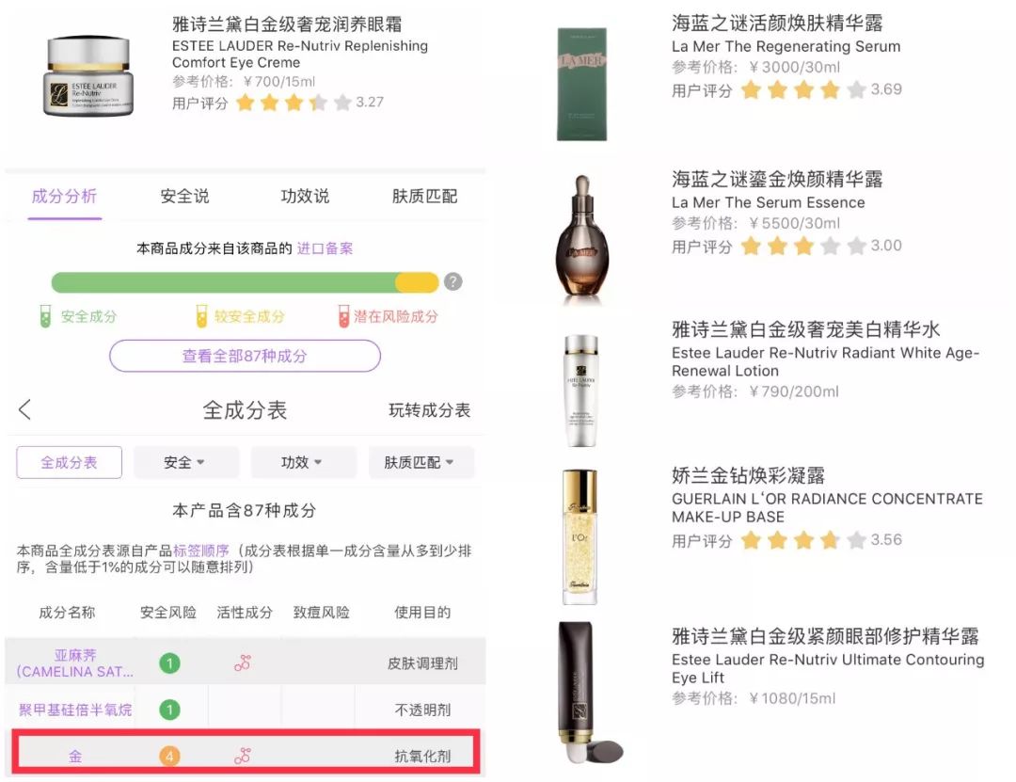The image size is (1016, 782).
Task: Click the red 潜在风险成分 test tube icon
Action: (344, 316)
